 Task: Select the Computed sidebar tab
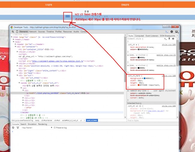click(x=139, y=36)
